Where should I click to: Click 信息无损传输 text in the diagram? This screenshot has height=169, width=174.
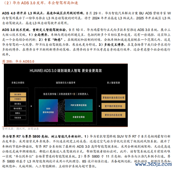coord(50,94)
